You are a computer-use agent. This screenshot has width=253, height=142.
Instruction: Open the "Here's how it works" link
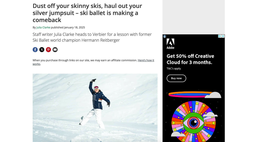[x=146, y=60]
